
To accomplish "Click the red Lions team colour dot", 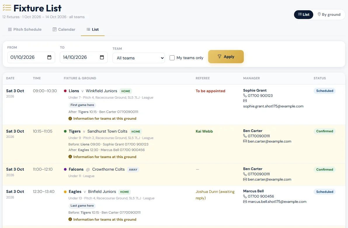I will point(65,91).
